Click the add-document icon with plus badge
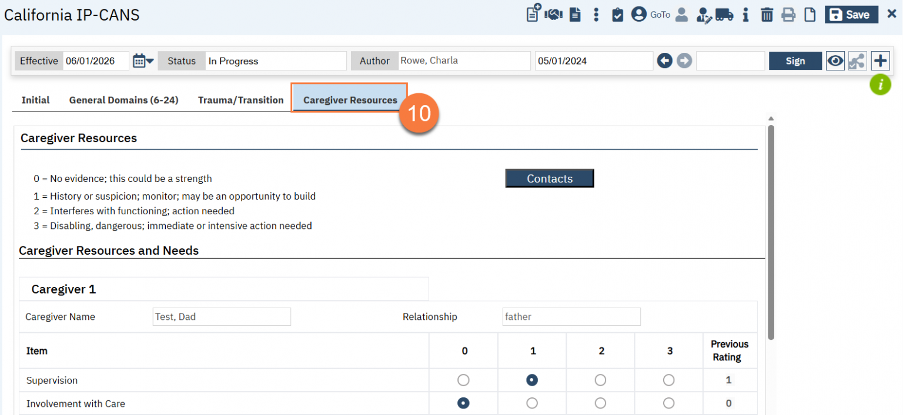Viewport: 903px width, 415px height. tap(533, 14)
